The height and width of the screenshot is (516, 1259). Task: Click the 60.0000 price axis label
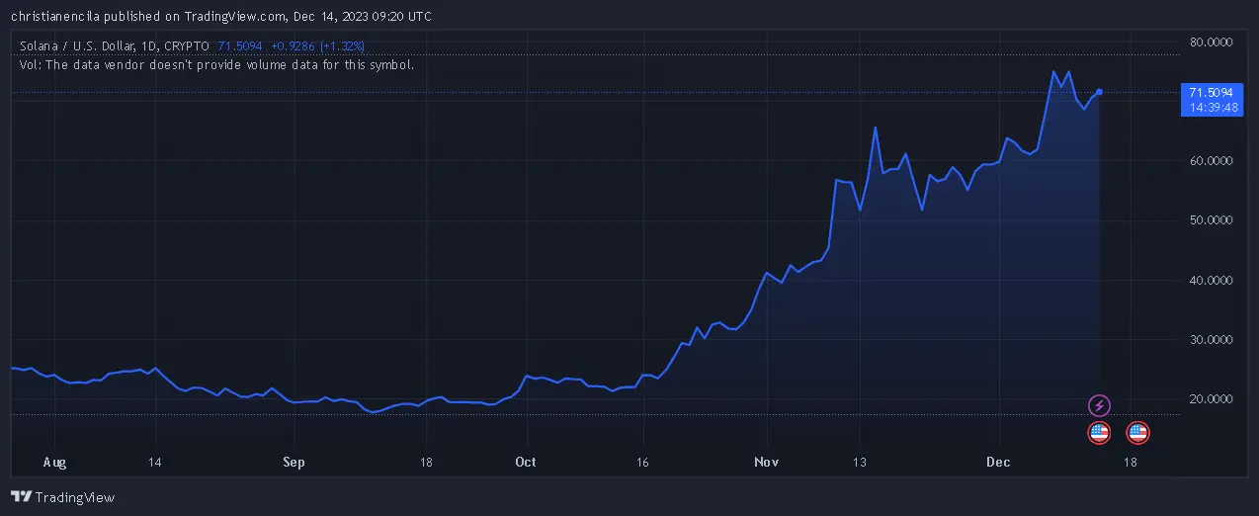1212,160
